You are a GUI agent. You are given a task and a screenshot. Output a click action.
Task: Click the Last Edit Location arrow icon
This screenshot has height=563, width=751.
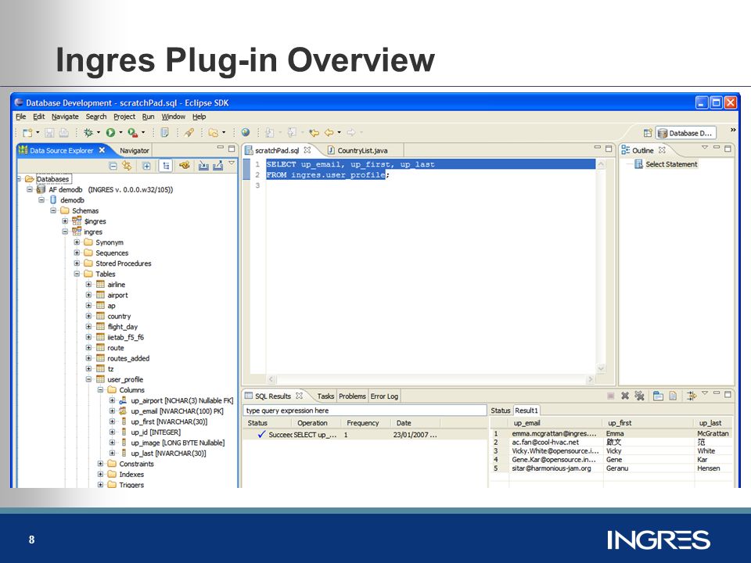[314, 133]
